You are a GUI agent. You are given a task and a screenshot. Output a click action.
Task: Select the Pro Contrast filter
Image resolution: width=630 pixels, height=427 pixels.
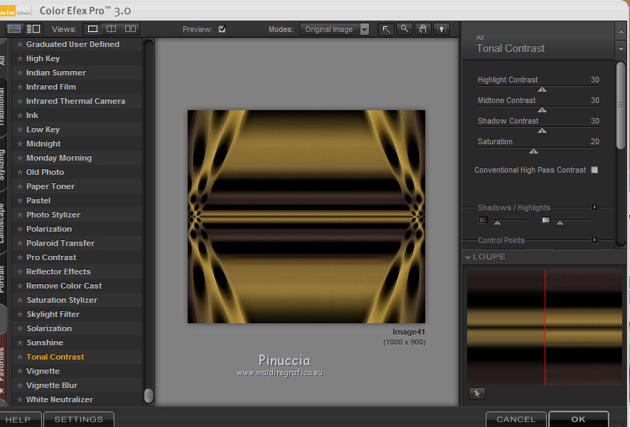51,257
